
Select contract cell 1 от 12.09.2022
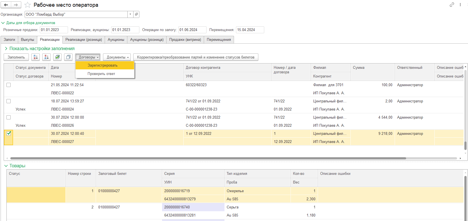(x=227, y=133)
